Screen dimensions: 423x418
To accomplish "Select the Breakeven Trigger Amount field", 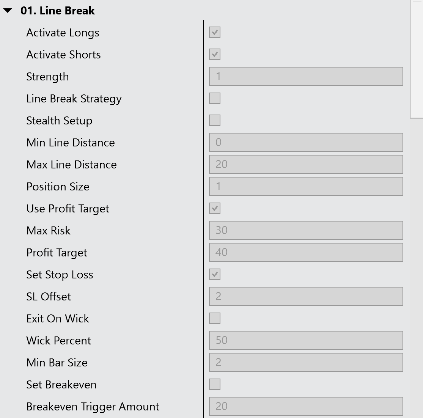I will [x=306, y=406].
